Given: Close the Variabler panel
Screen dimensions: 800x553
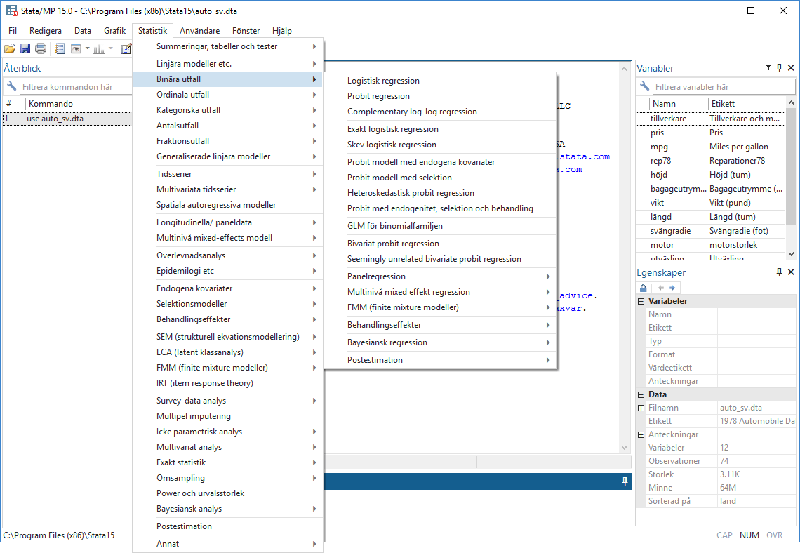Looking at the screenshot, I should pos(791,67).
